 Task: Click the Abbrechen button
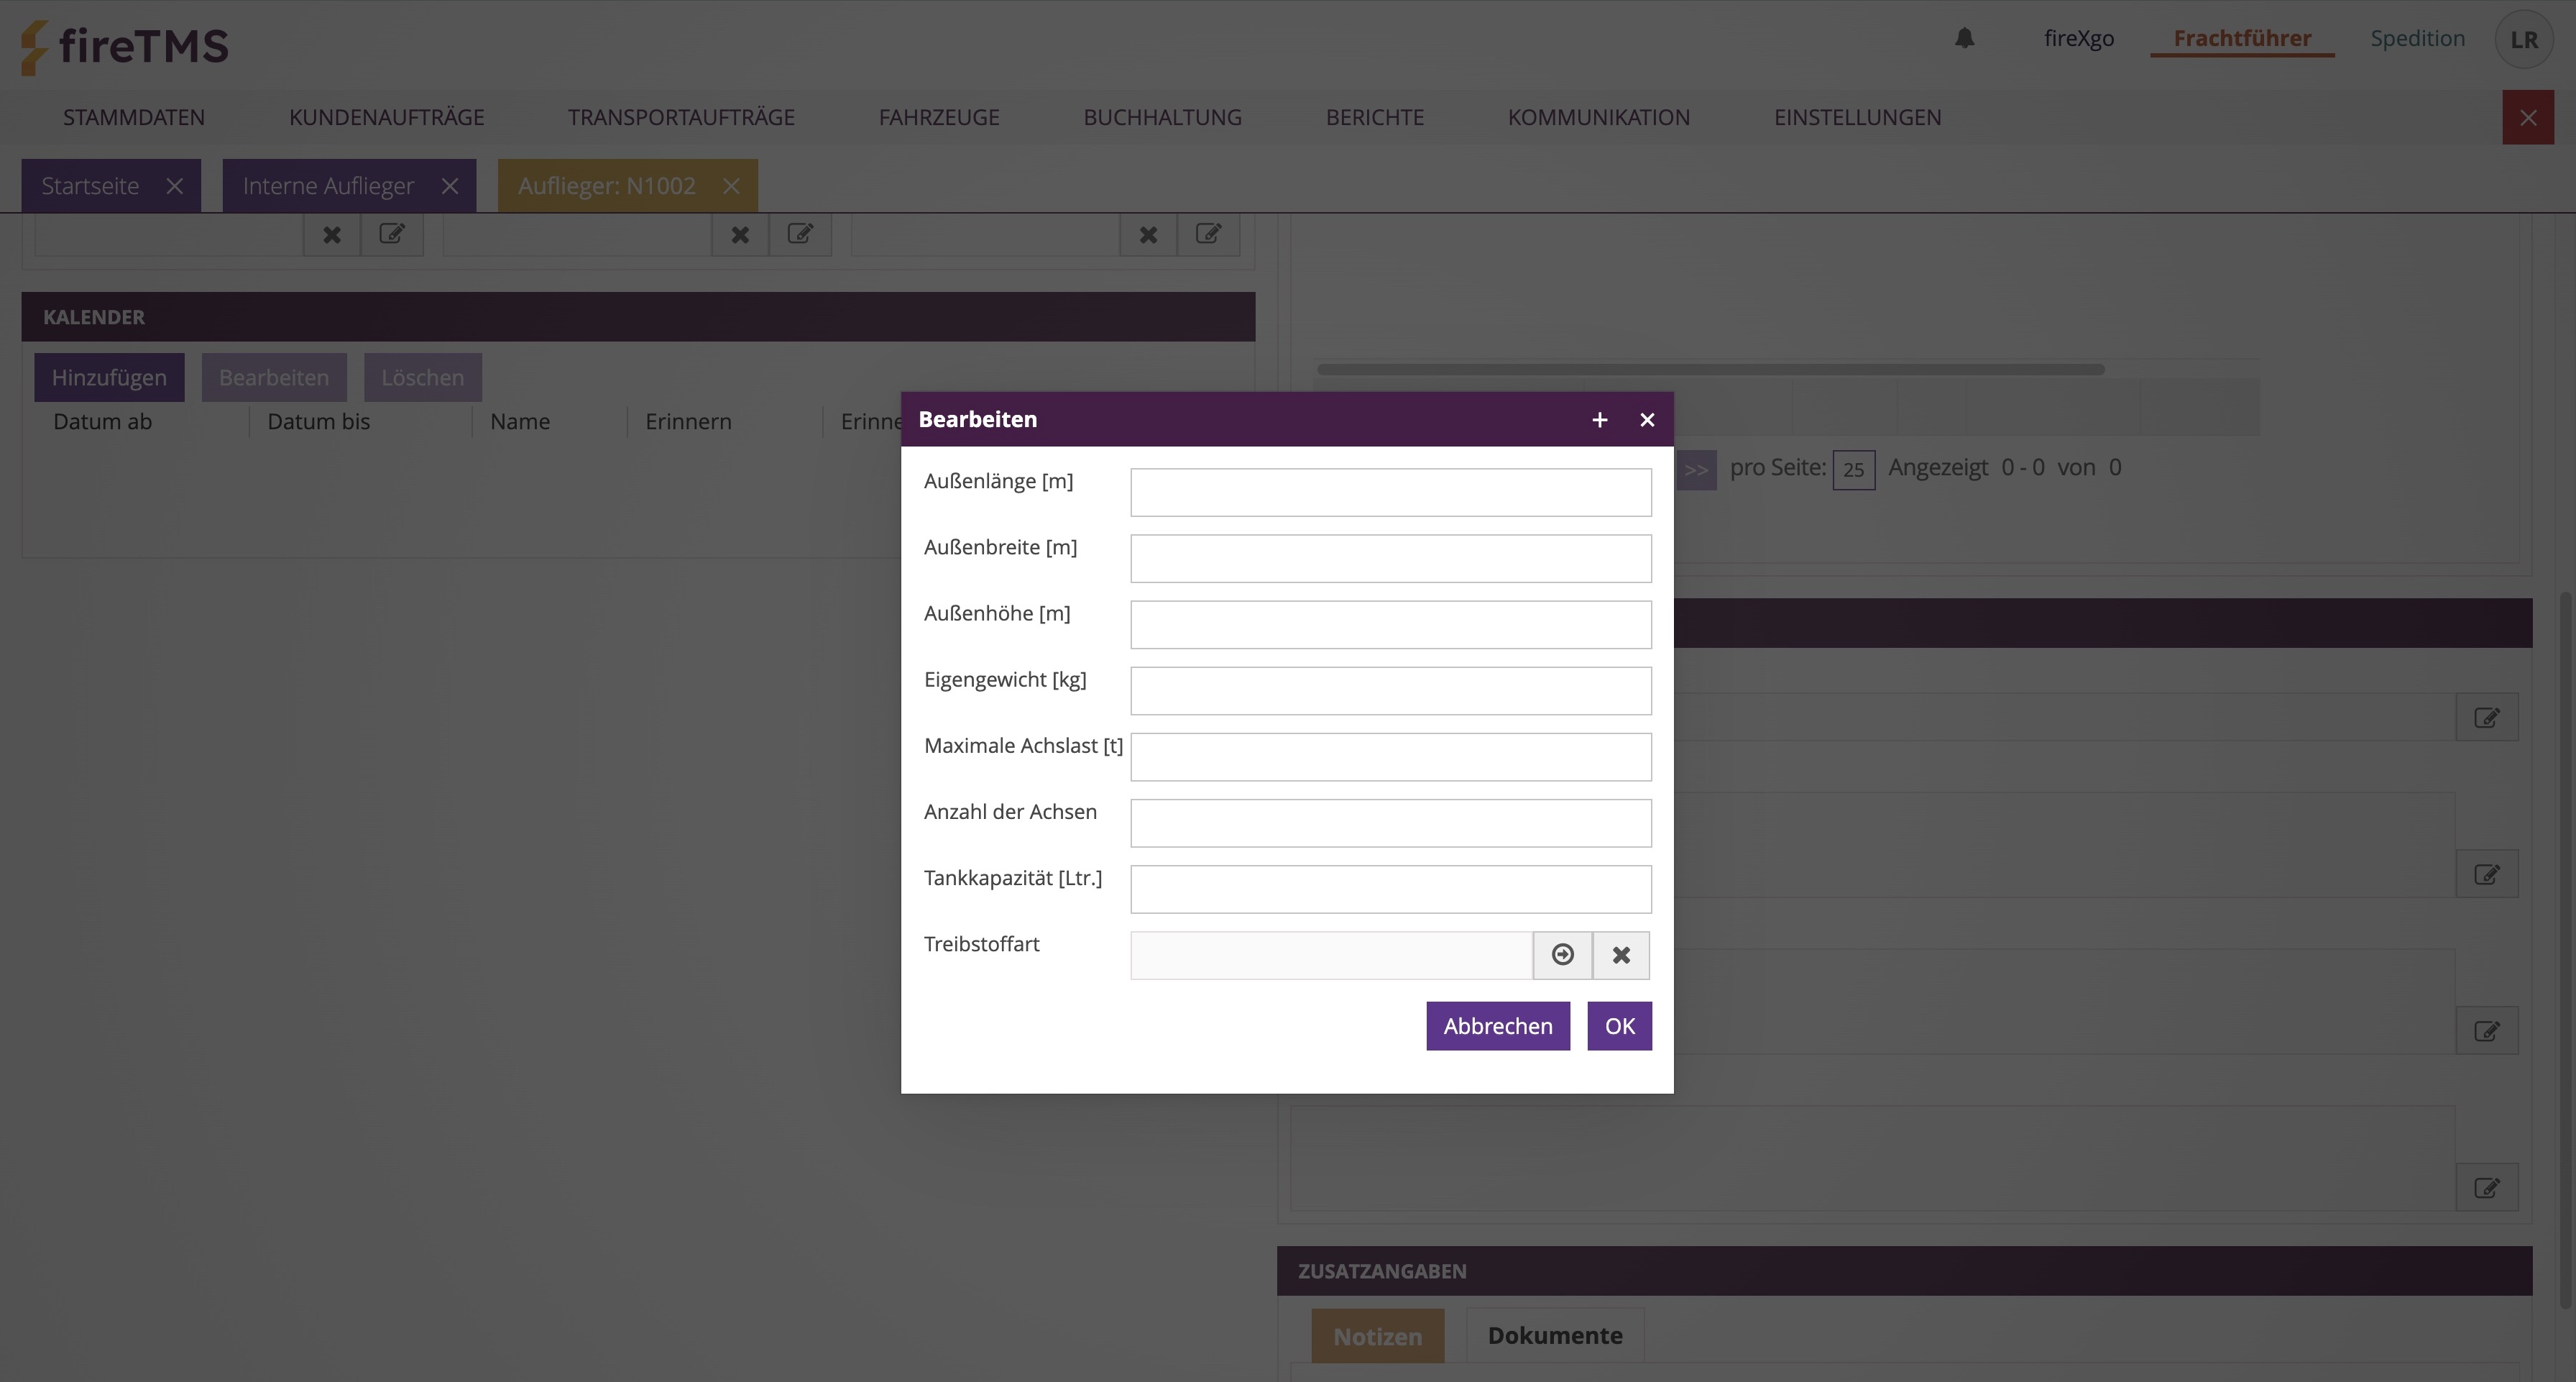point(1497,1026)
